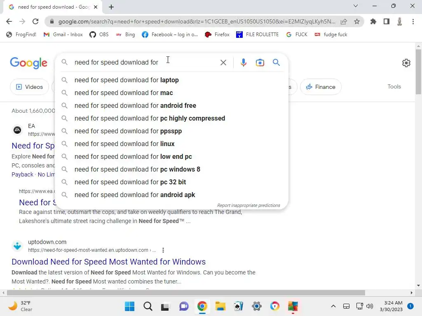Click the Payback sitelink
422x316 pixels.
coord(22,174)
